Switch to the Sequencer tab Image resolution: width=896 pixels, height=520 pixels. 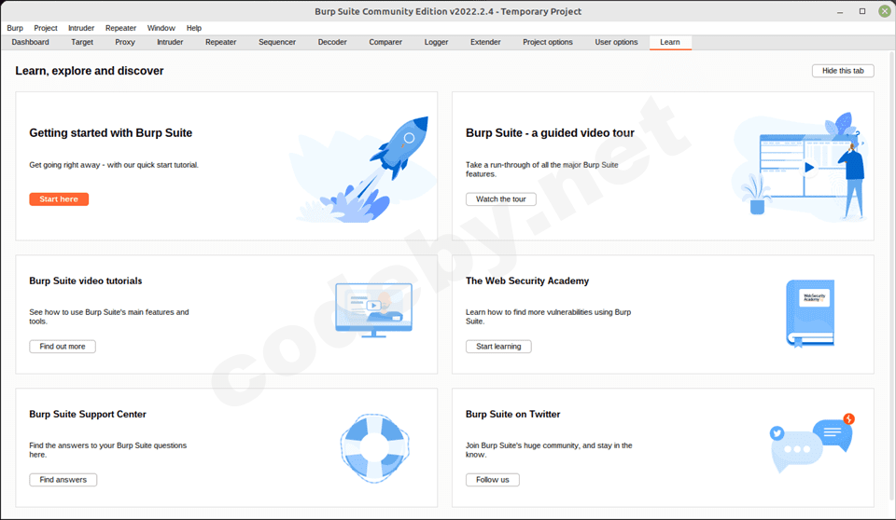(277, 42)
